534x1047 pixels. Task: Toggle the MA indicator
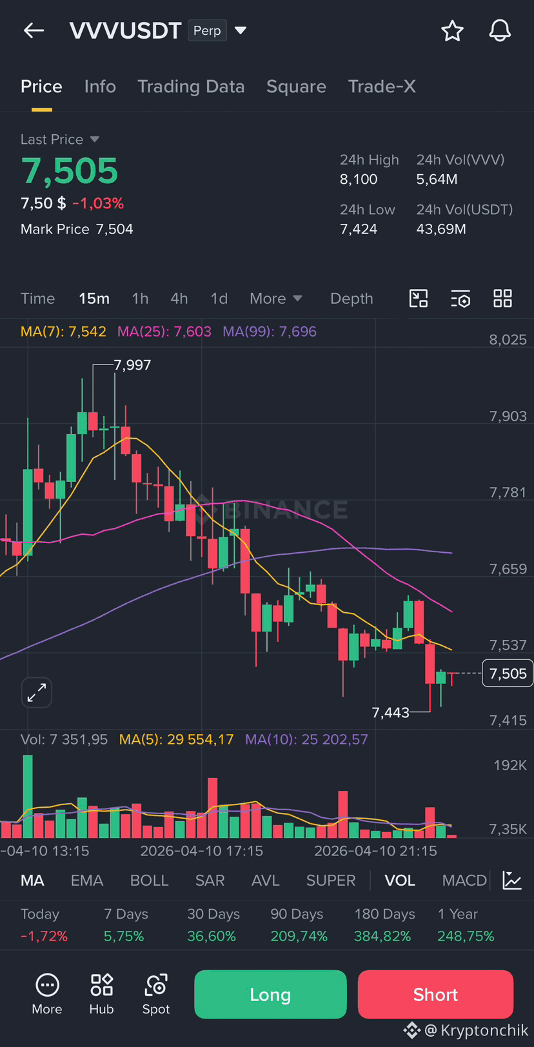point(32,881)
